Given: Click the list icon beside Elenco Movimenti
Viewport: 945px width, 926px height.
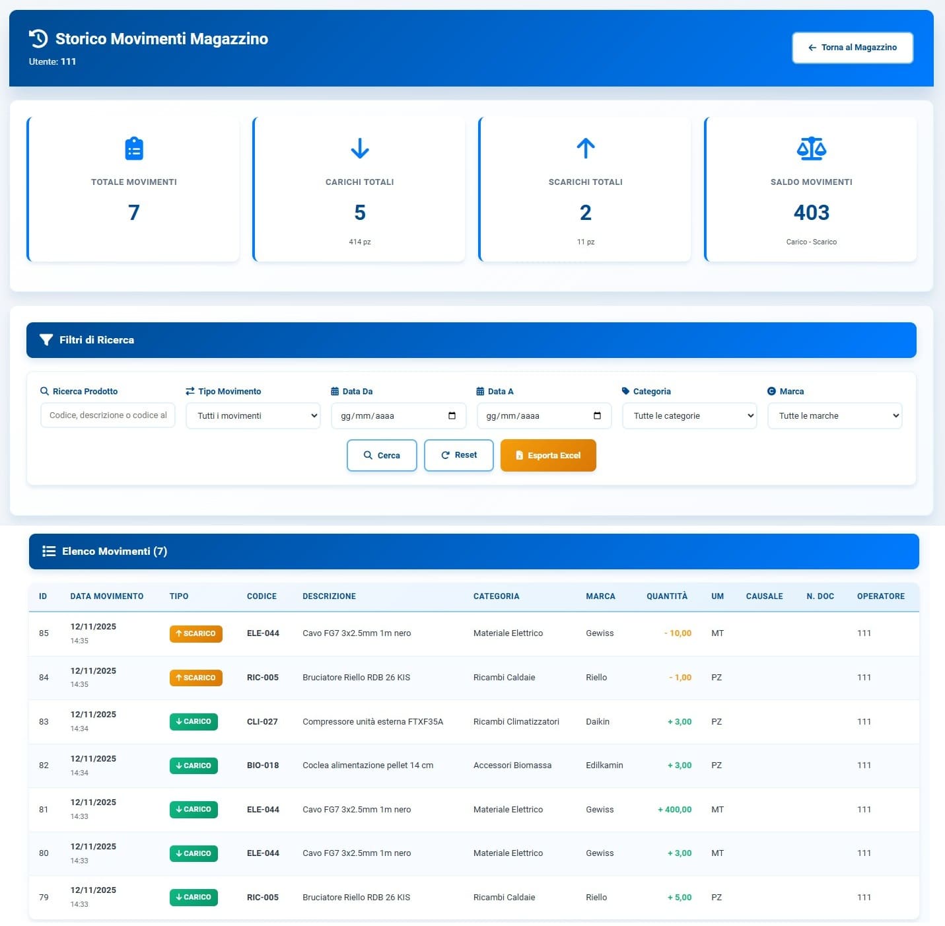Looking at the screenshot, I should click(49, 552).
